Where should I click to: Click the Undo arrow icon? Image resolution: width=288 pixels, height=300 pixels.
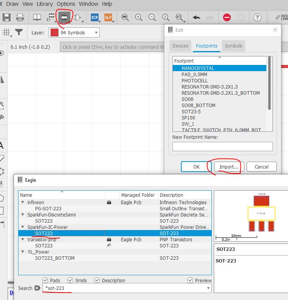(196, 18)
